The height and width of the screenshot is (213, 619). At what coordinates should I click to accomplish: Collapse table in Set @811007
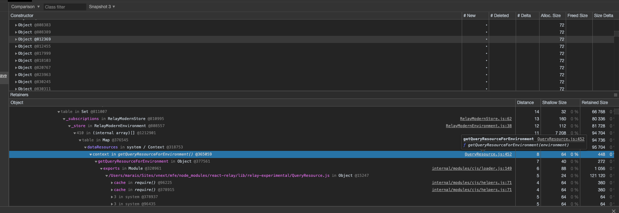[59, 112]
